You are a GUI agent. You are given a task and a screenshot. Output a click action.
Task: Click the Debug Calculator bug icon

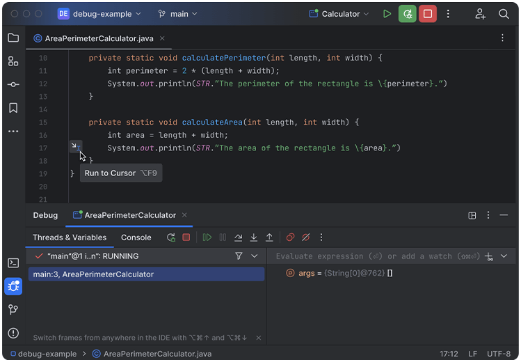tap(408, 14)
